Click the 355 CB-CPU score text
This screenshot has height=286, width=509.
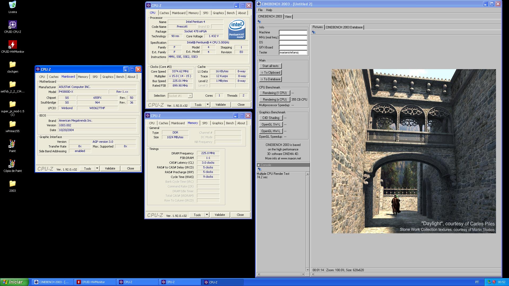[x=299, y=100]
